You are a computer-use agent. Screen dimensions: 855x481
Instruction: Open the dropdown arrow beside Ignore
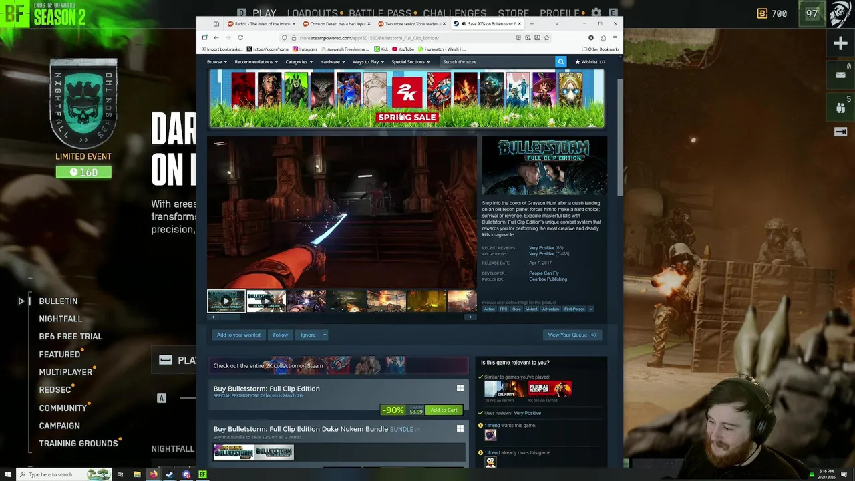point(325,335)
